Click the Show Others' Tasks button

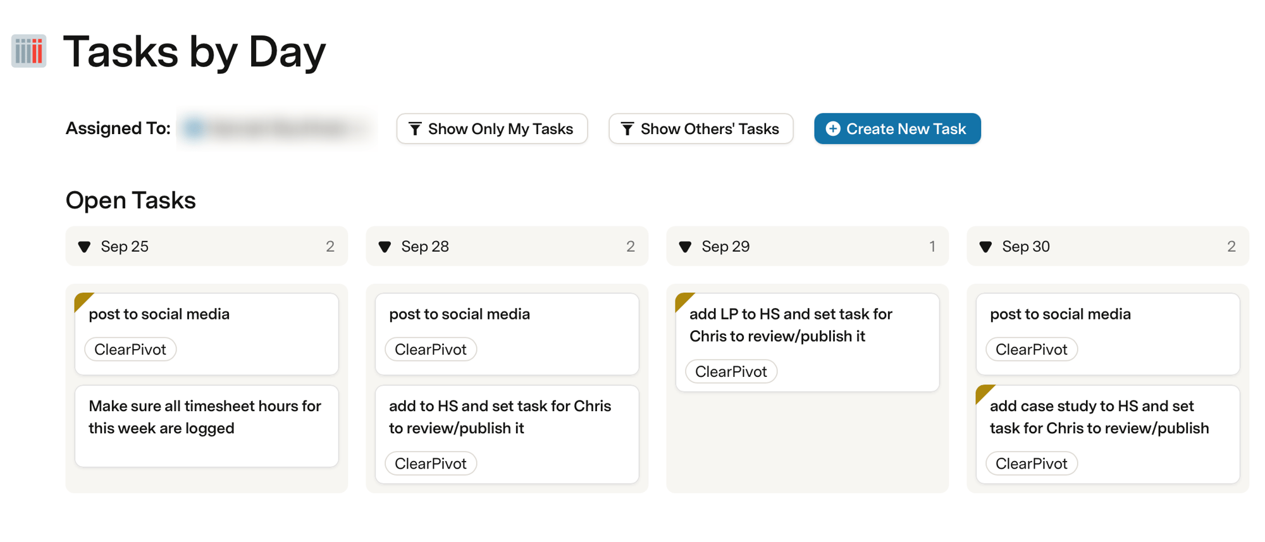click(701, 129)
